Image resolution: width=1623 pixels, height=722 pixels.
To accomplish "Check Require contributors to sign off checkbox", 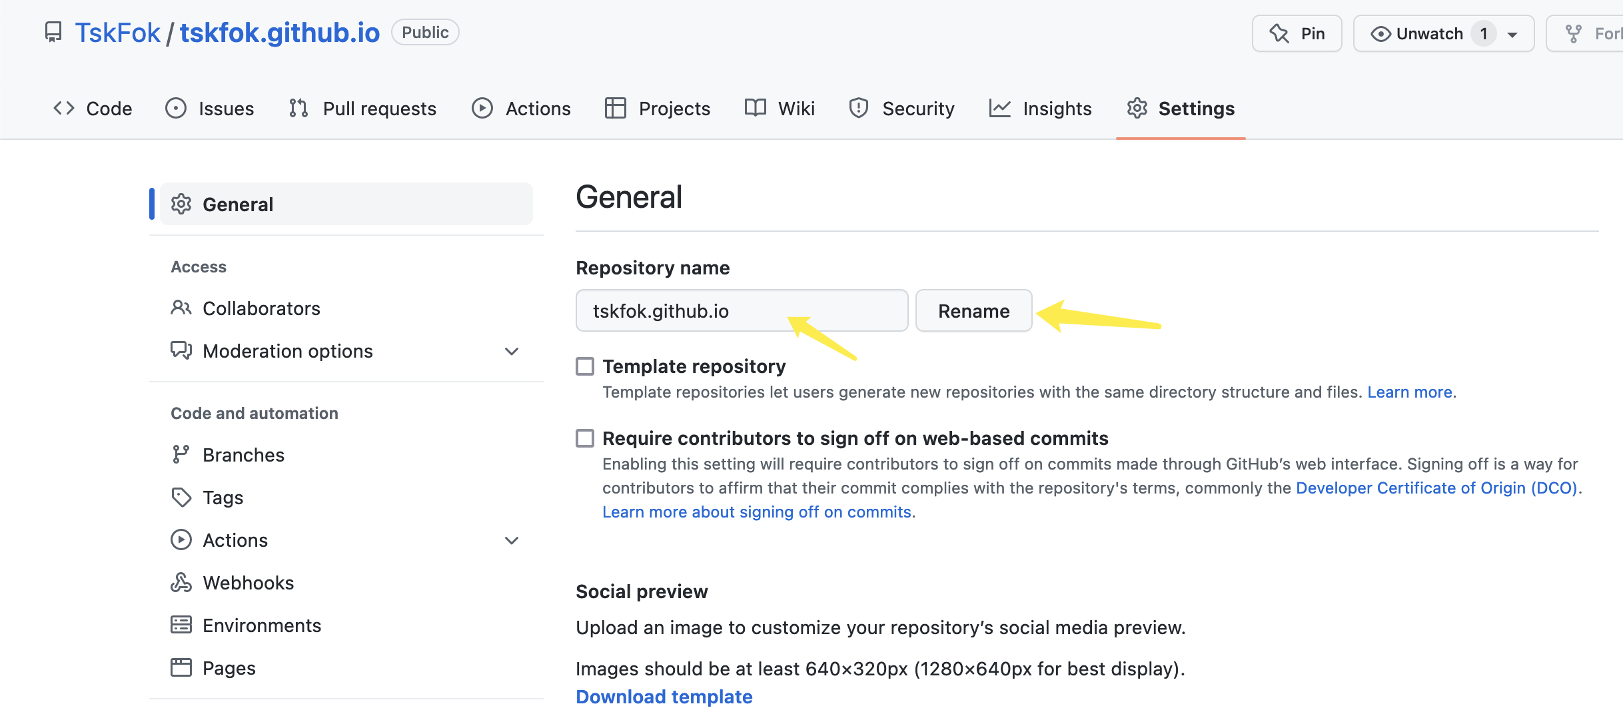I will [585, 438].
